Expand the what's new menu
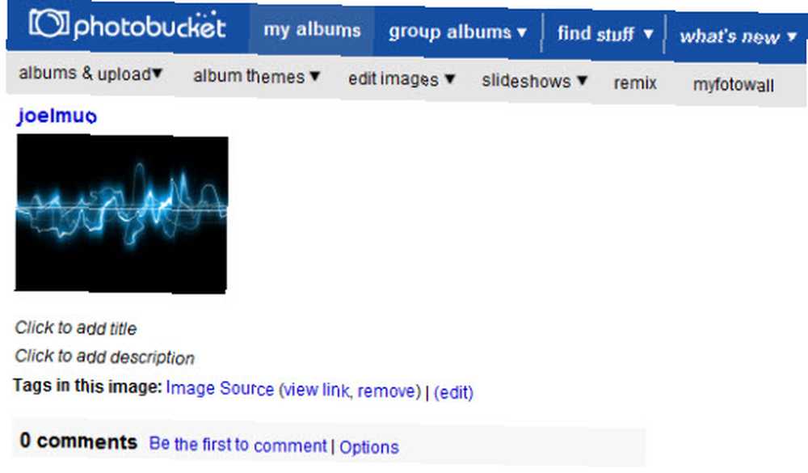The image size is (808, 473). coord(738,36)
